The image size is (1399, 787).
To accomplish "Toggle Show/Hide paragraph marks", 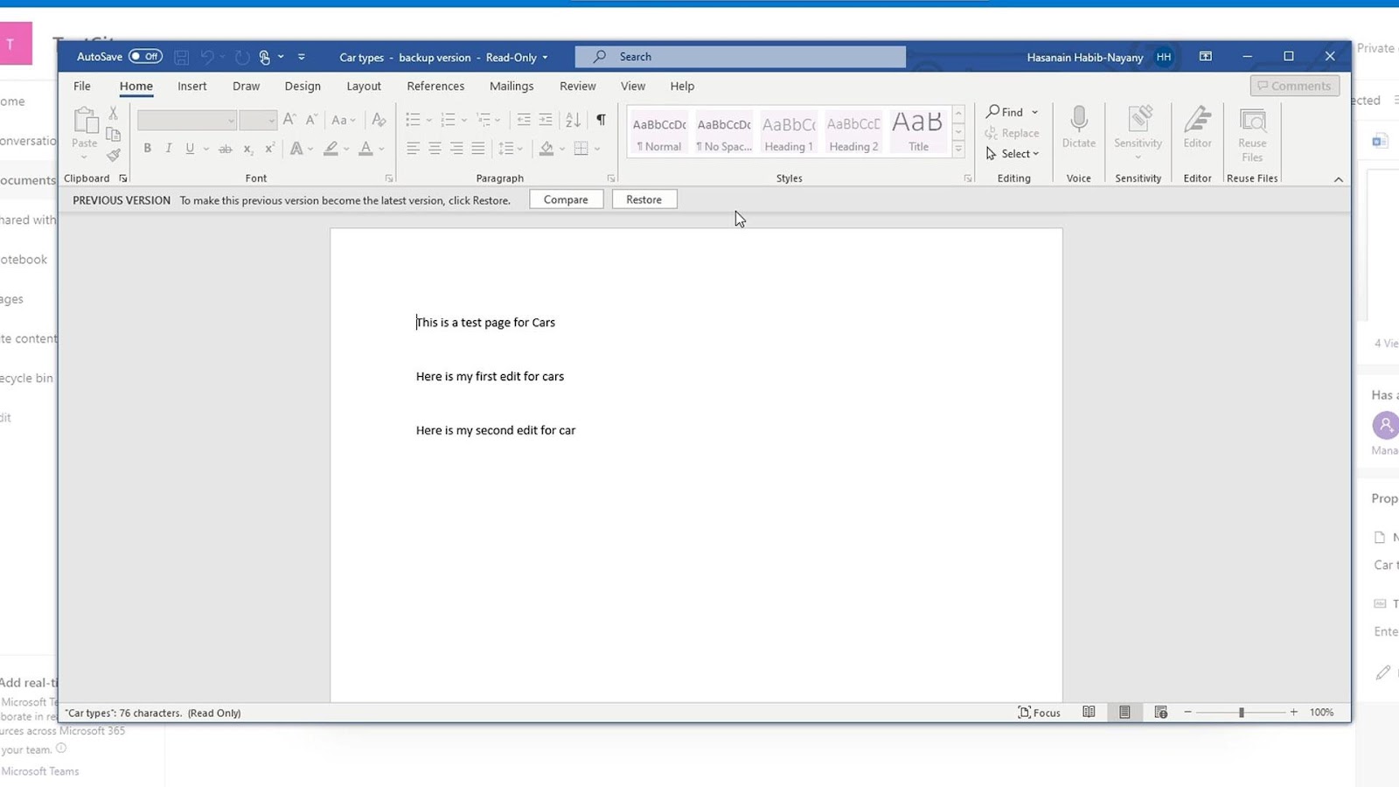I will coord(601,120).
